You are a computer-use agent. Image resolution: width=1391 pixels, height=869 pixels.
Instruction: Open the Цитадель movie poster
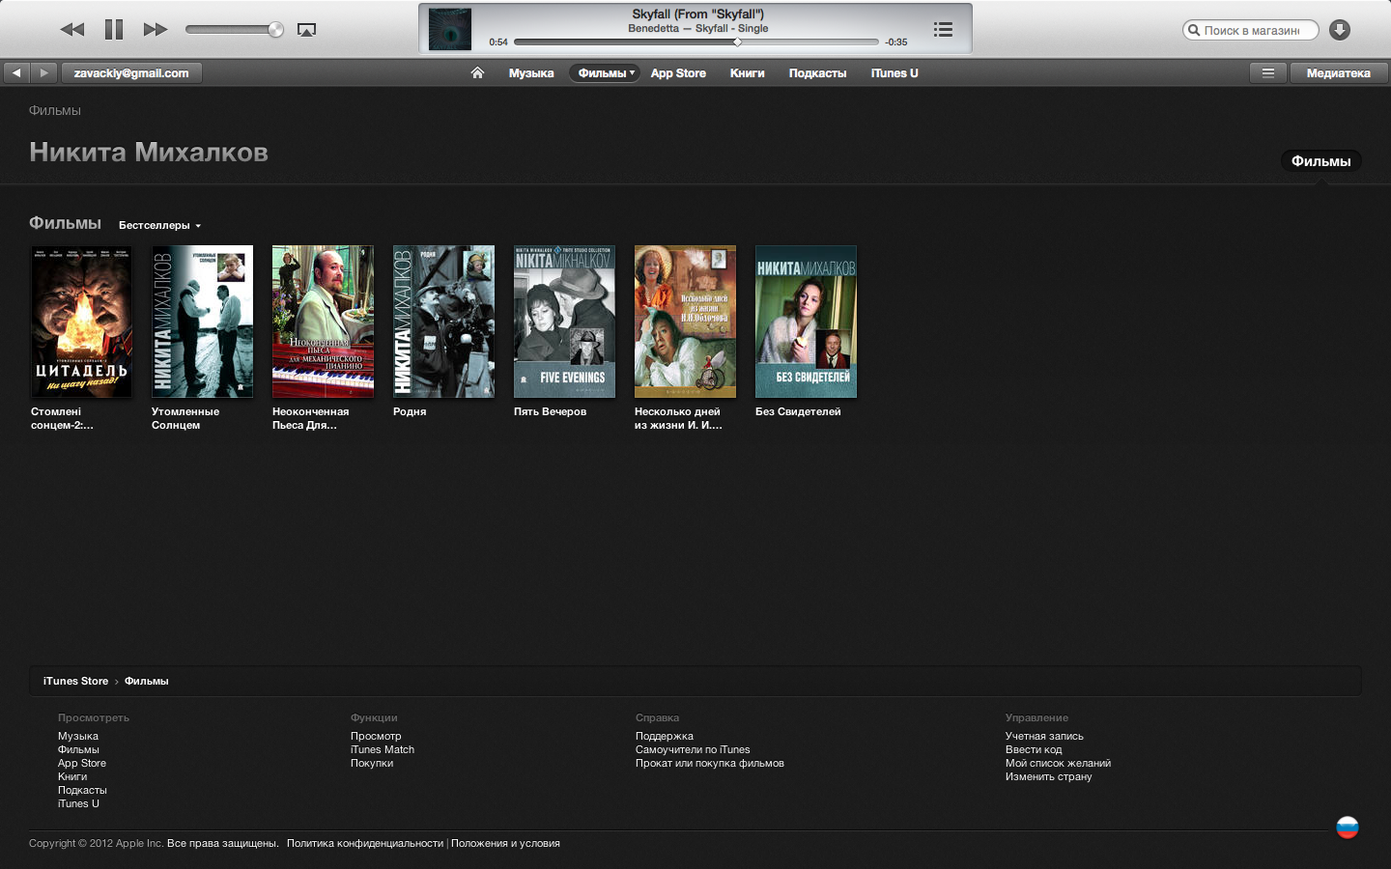(81, 322)
